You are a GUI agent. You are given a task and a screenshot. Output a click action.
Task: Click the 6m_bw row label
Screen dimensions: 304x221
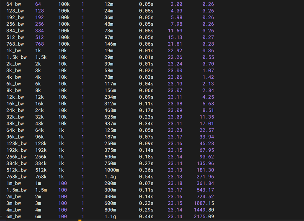[14, 216]
